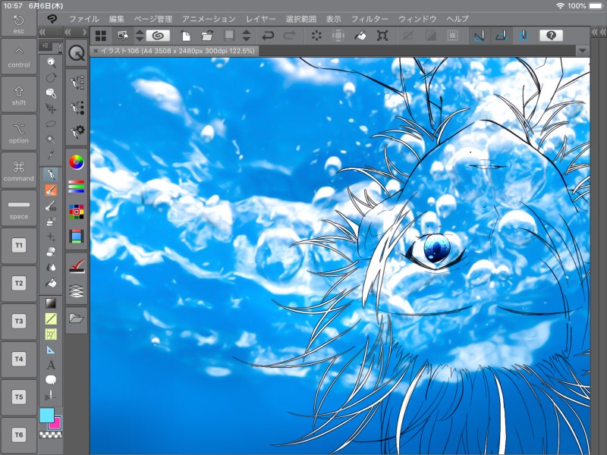
Task: Select the transparent color swatch
Action: click(x=51, y=435)
